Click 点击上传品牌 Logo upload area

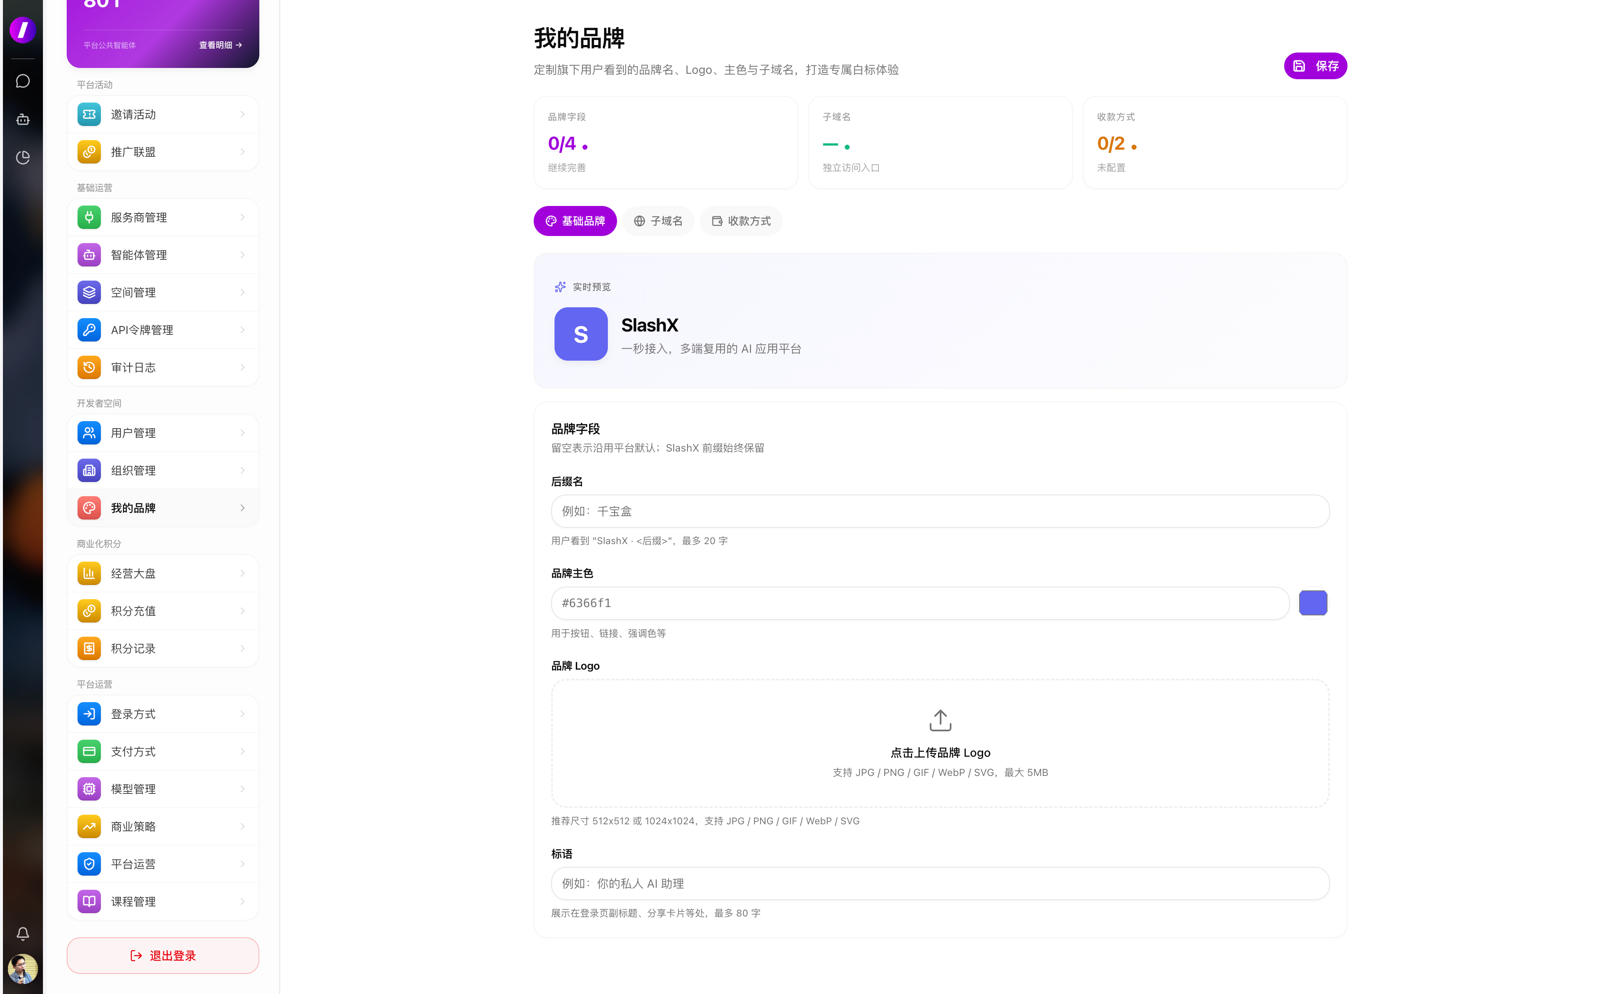(941, 743)
